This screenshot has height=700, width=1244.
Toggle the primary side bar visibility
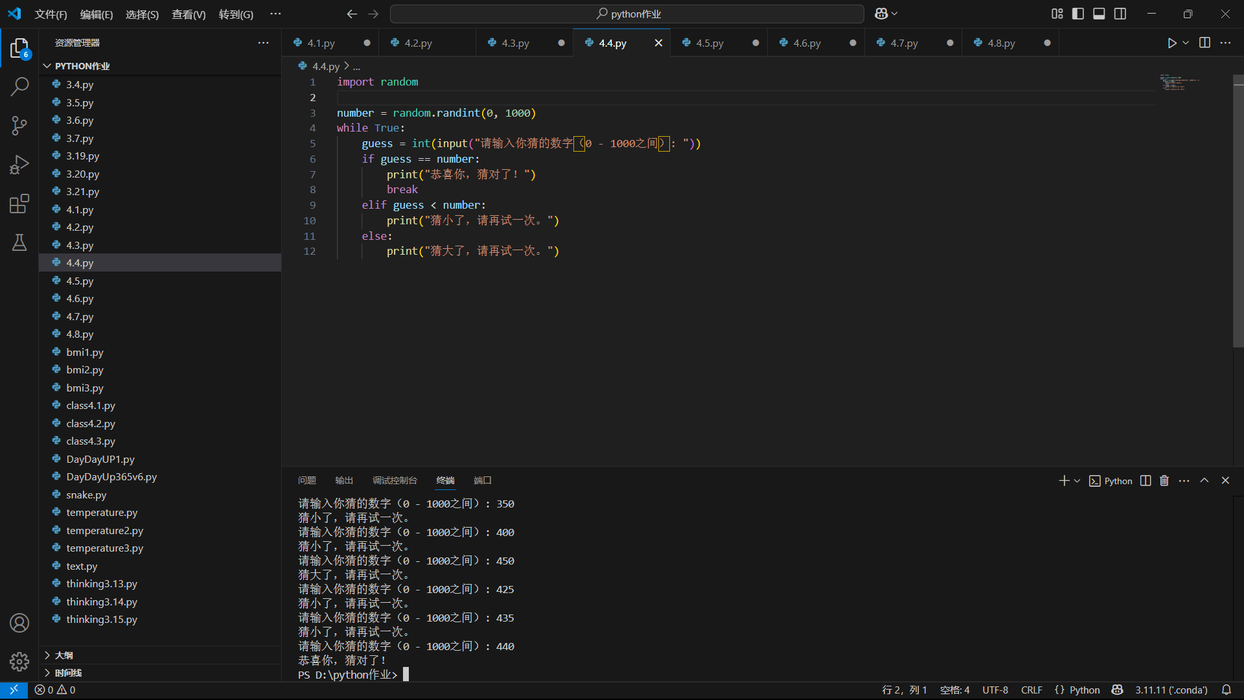pyautogui.click(x=1078, y=14)
